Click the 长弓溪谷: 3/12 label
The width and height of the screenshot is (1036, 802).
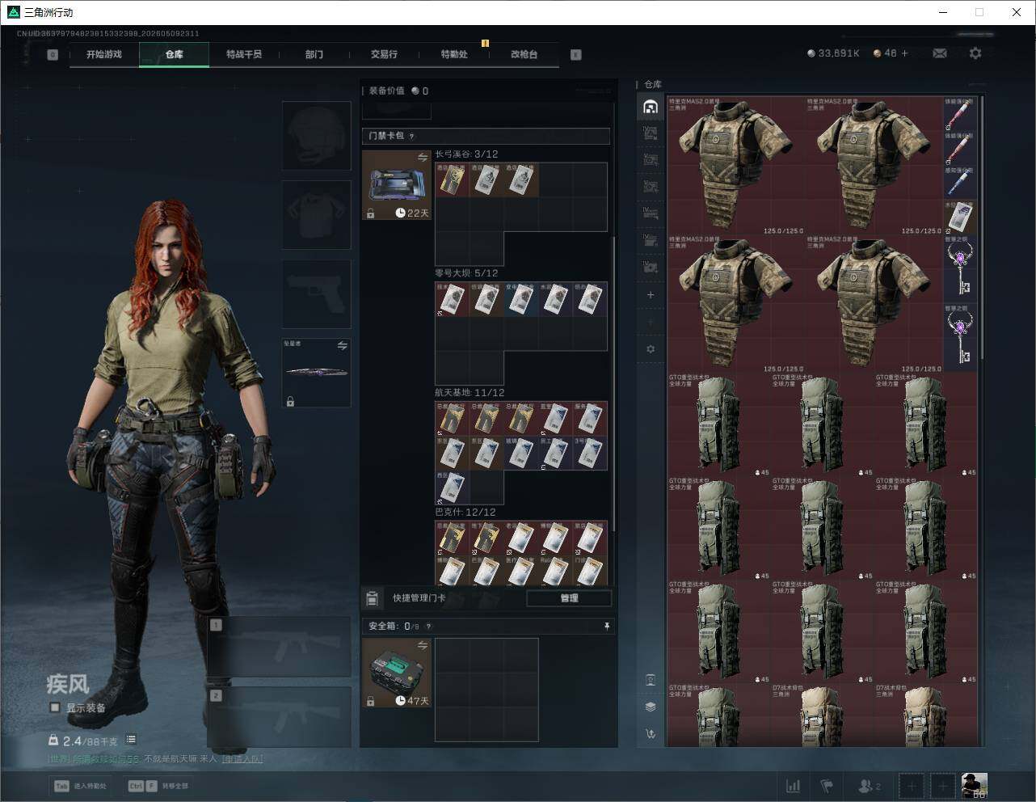pyautogui.click(x=466, y=154)
